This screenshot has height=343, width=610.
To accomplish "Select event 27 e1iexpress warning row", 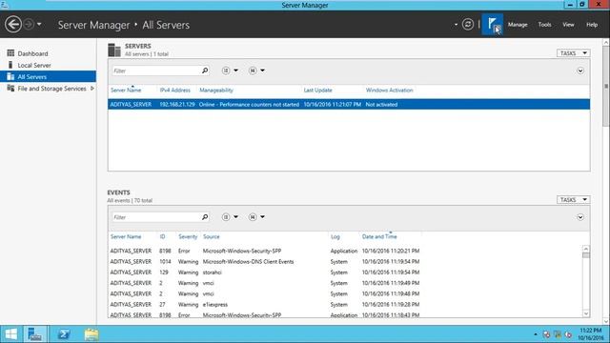I will [x=345, y=305].
